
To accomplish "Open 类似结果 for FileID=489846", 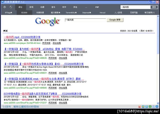I will (63, 88).
